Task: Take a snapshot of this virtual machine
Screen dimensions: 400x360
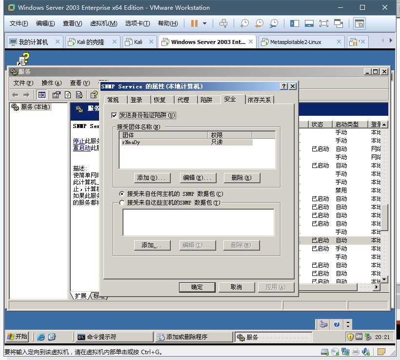Action: point(244,23)
